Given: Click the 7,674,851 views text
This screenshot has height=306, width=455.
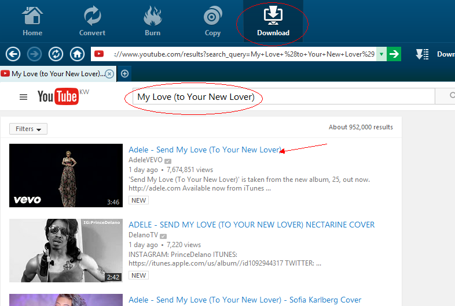Looking at the screenshot, I should coord(190,170).
